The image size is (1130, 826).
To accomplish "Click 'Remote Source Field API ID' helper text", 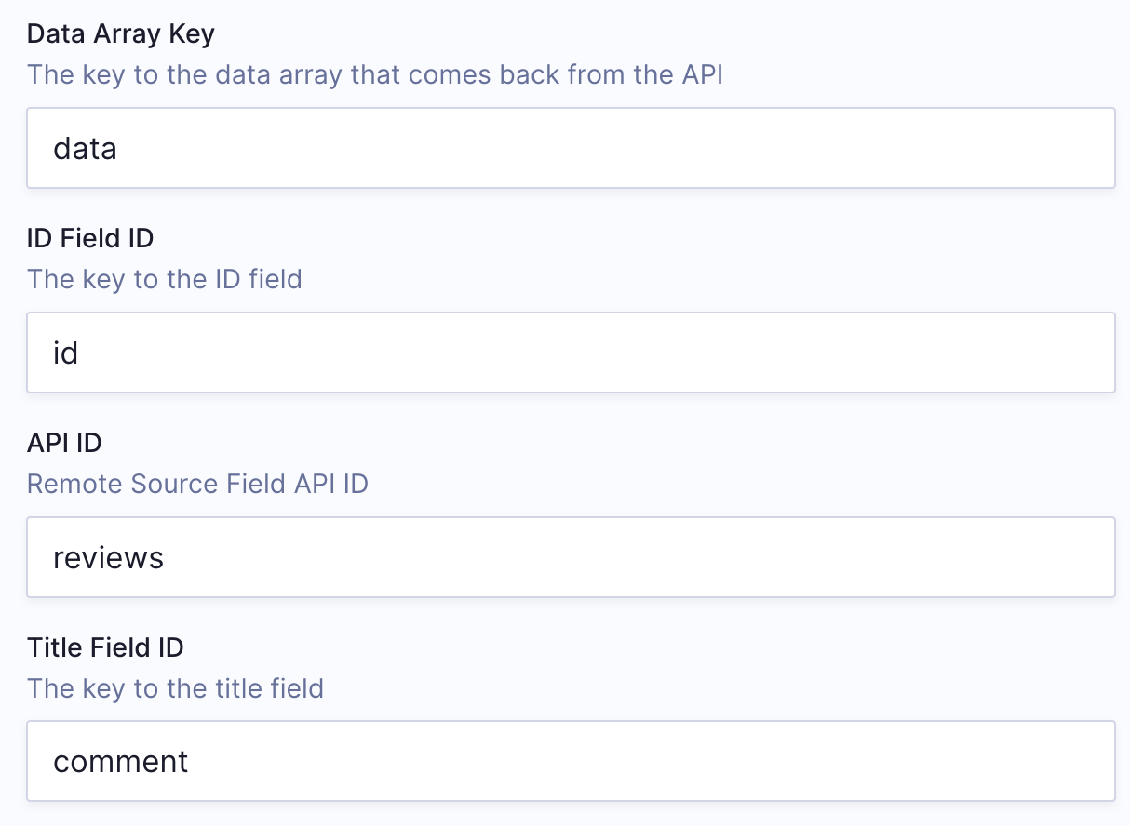I will [197, 484].
